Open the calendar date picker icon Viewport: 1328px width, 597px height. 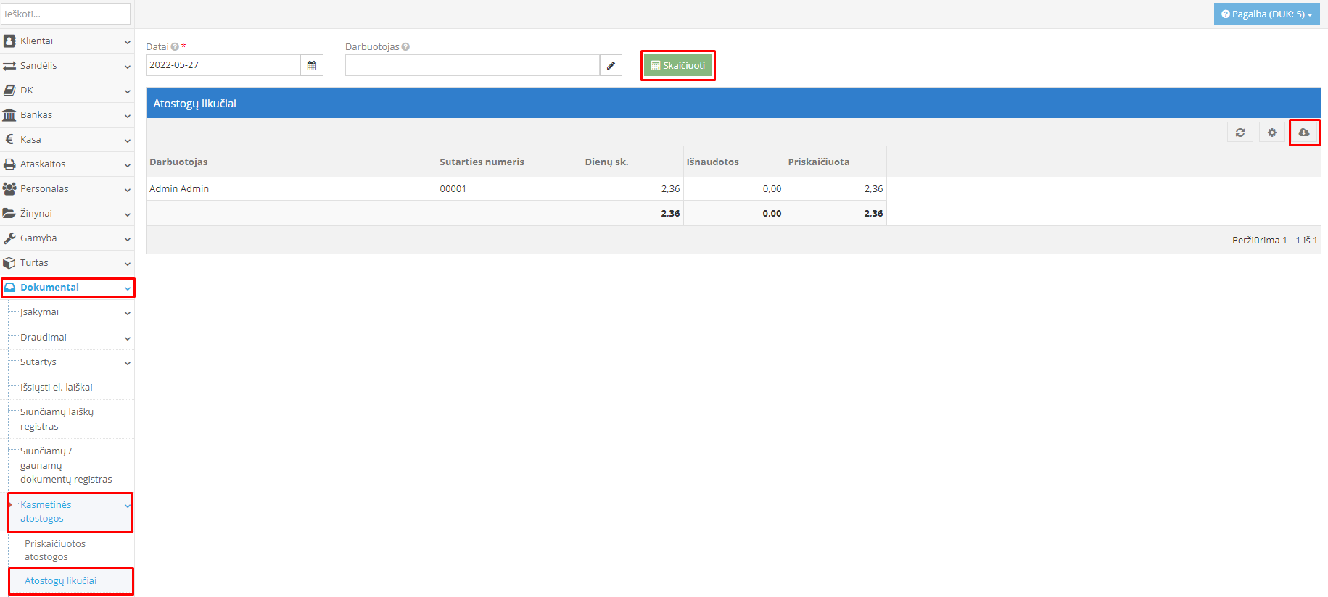coord(312,65)
